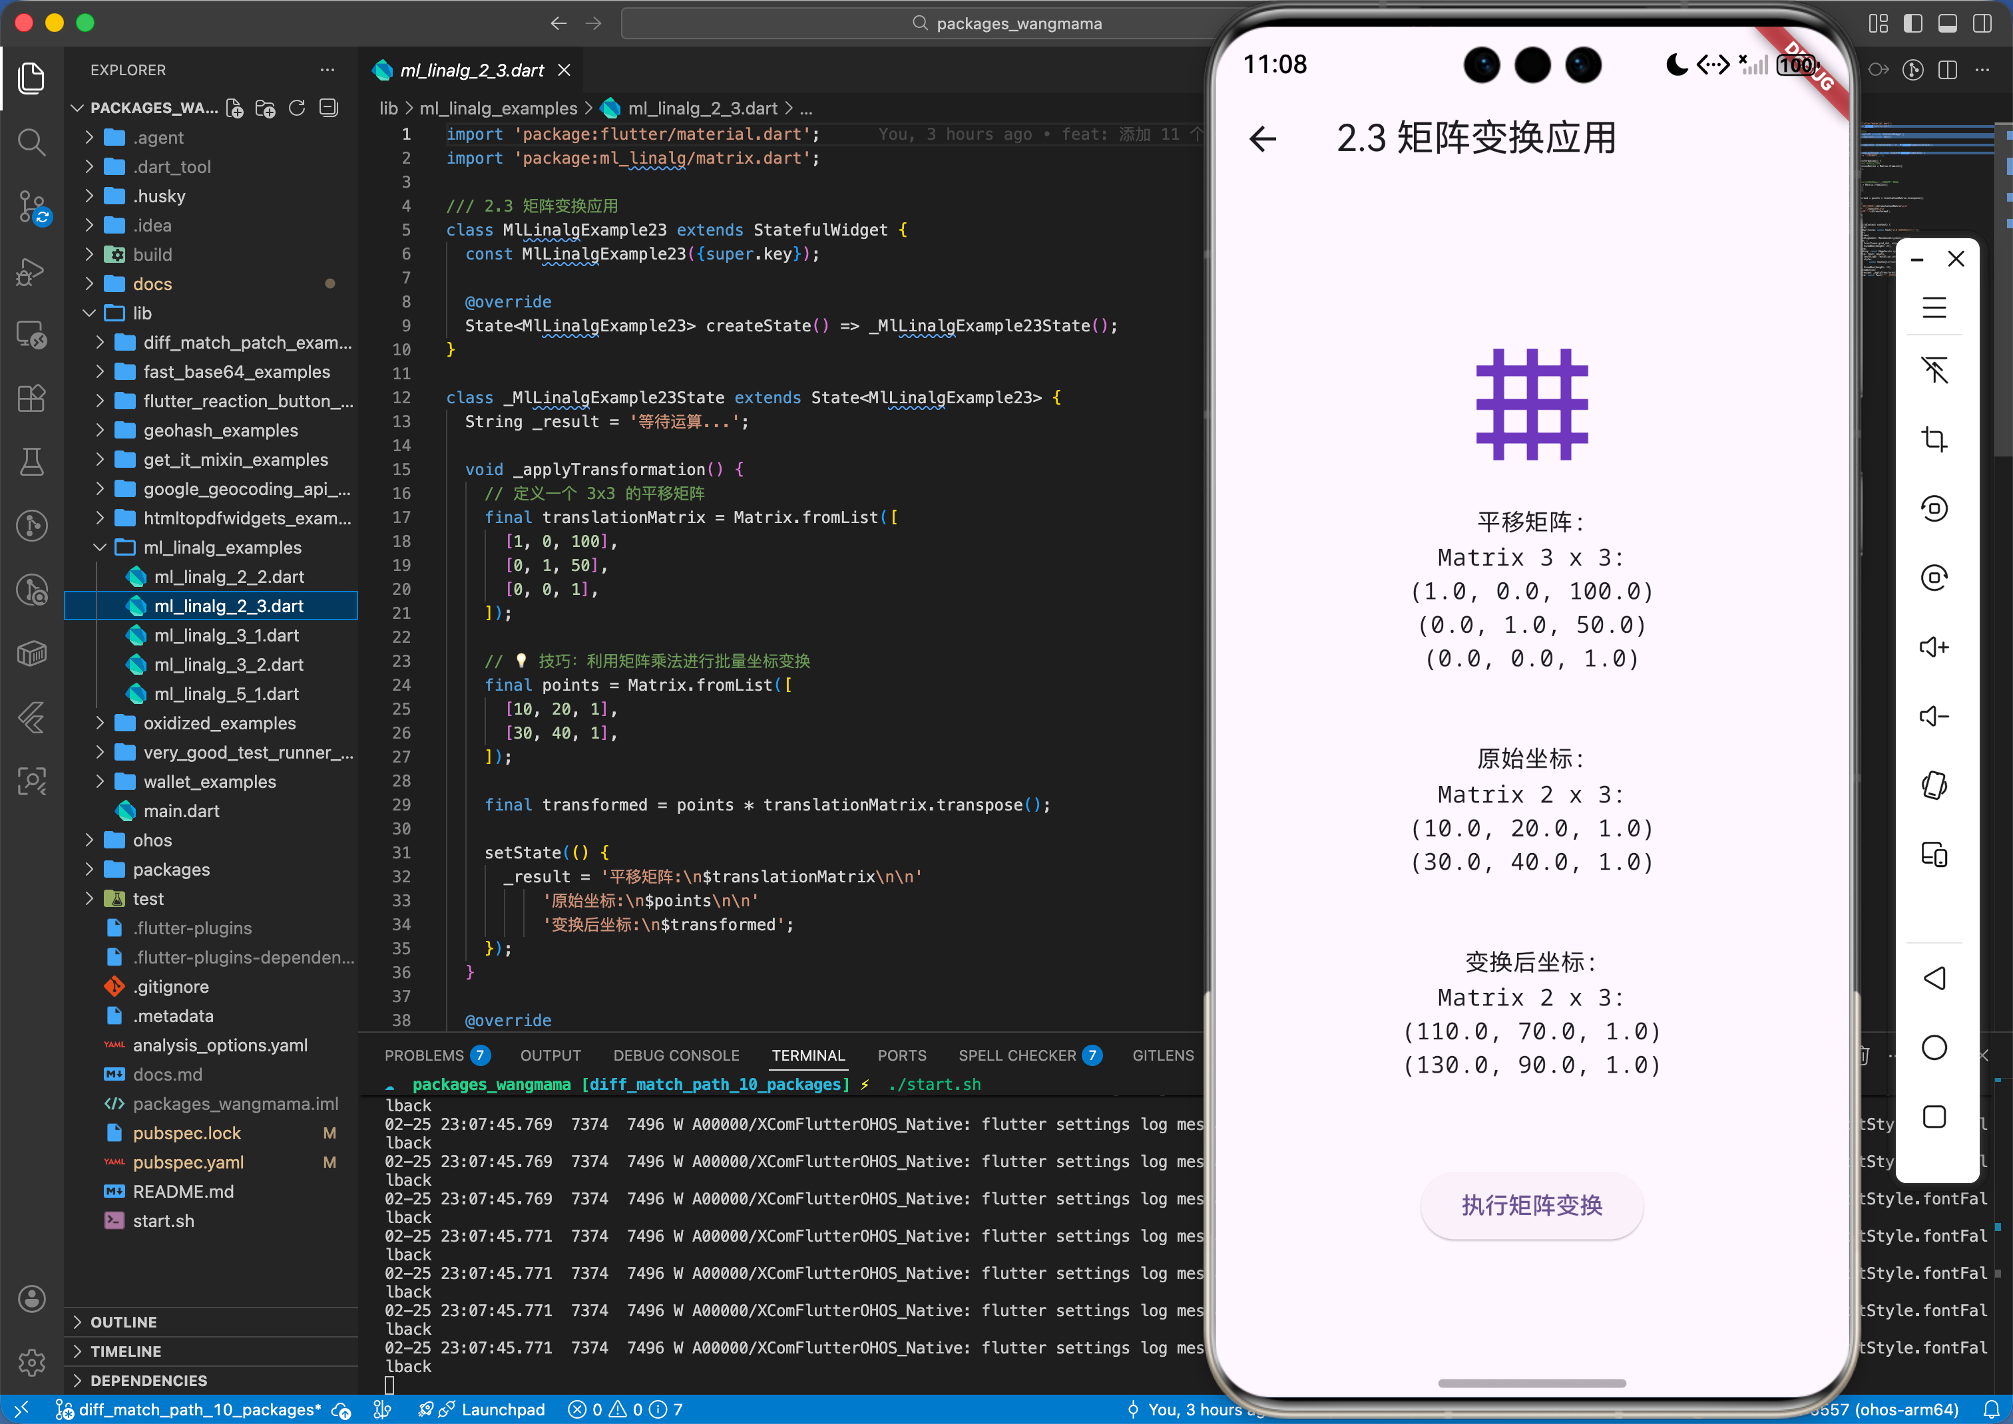Switch to the SPELL CHECKER tab
This screenshot has width=2013, height=1424.
[x=1030, y=1056]
